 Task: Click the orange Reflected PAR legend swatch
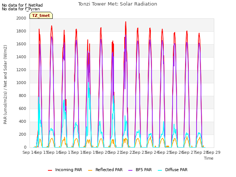pos(90,170)
